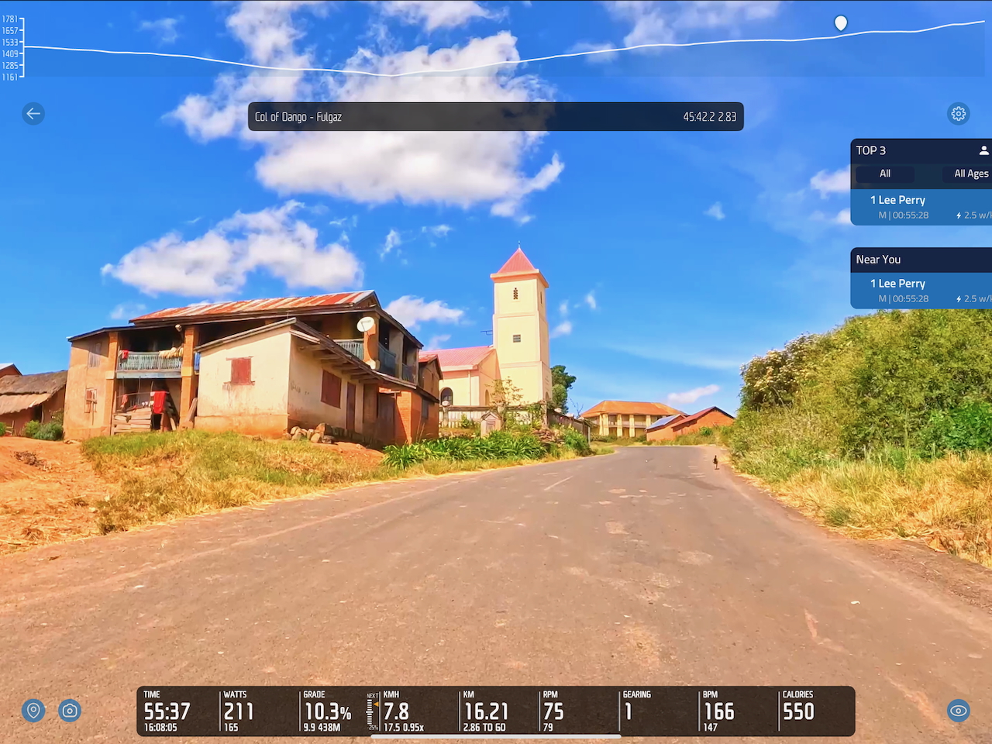
Task: Go back with the left arrow button
Action: (33, 114)
